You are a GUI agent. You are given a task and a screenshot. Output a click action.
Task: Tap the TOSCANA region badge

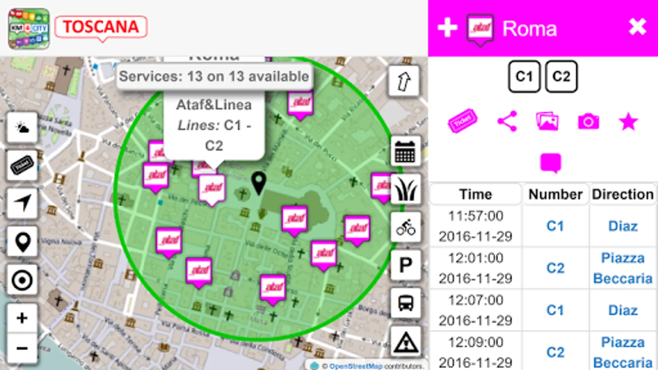pyautogui.click(x=101, y=28)
